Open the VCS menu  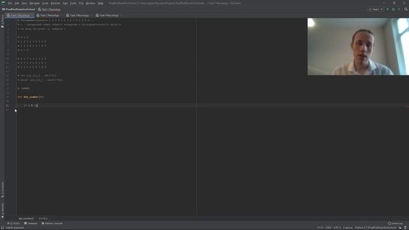(81, 3)
